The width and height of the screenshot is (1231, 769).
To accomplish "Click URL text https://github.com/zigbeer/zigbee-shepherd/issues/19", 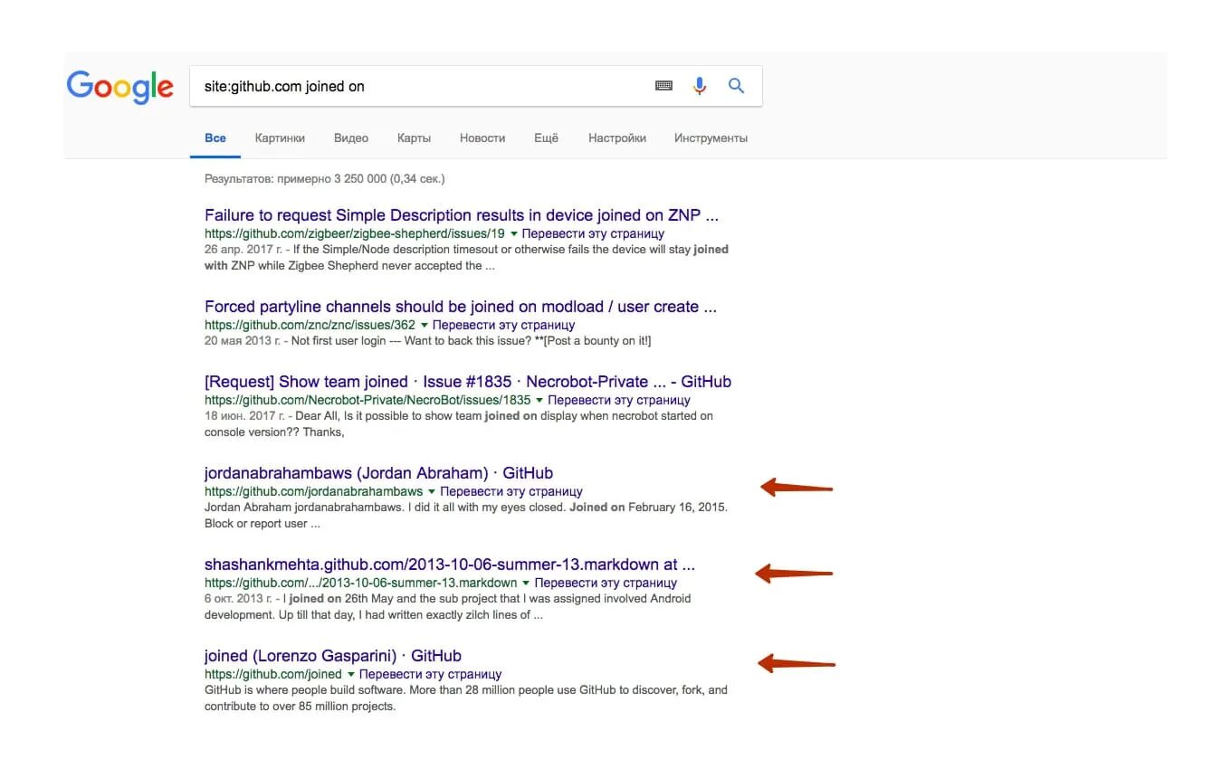I will click(355, 233).
